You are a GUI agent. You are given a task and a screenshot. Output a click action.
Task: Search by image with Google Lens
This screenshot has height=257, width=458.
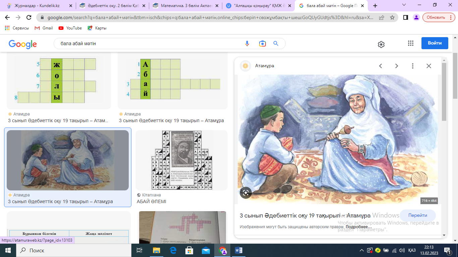coord(262,44)
